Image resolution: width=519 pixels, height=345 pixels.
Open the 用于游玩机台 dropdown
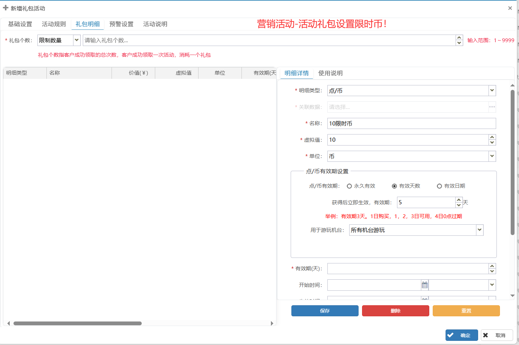point(480,230)
